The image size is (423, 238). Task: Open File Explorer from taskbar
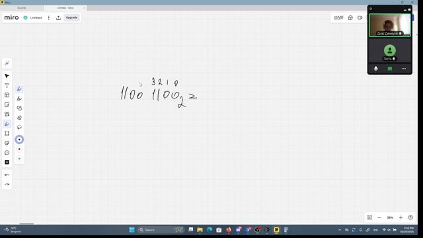point(200,230)
